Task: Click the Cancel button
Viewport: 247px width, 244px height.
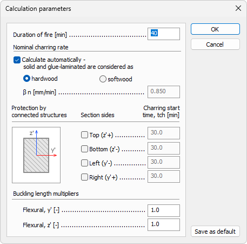Action: click(215, 44)
